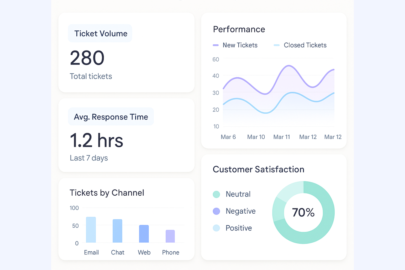Click the Mar 10 date label
The height and width of the screenshot is (270, 405).
pos(256,137)
